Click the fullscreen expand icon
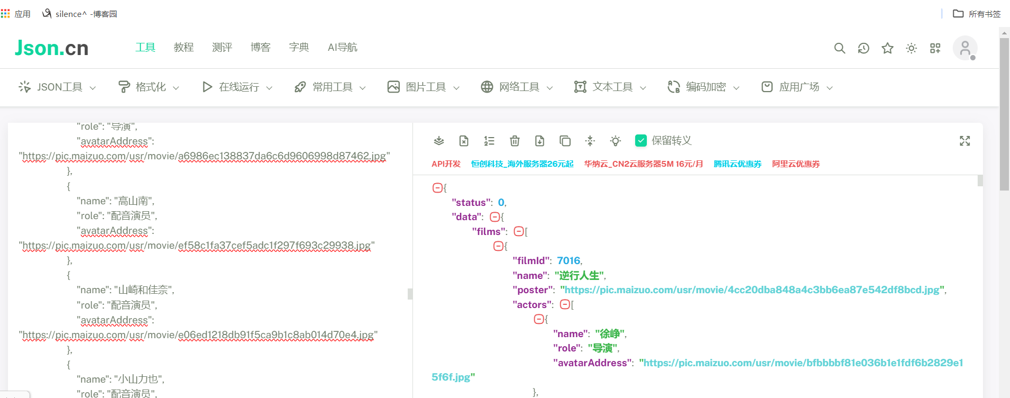The image size is (1010, 398). pyautogui.click(x=965, y=141)
